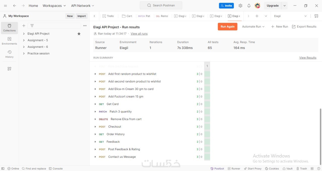Create a new collection with plus icon
This screenshot has height=171, width=322.
point(24,26)
